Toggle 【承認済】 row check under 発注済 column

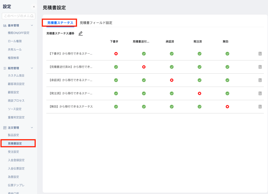pyautogui.click(x=200, y=80)
